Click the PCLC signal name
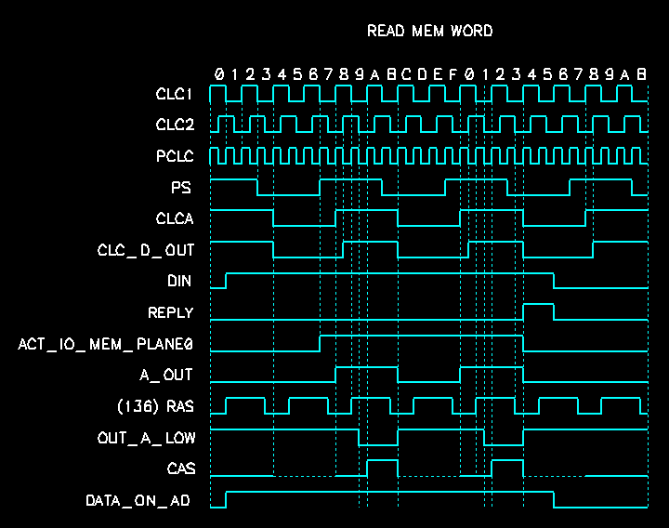This screenshot has width=669, height=528. tap(174, 156)
